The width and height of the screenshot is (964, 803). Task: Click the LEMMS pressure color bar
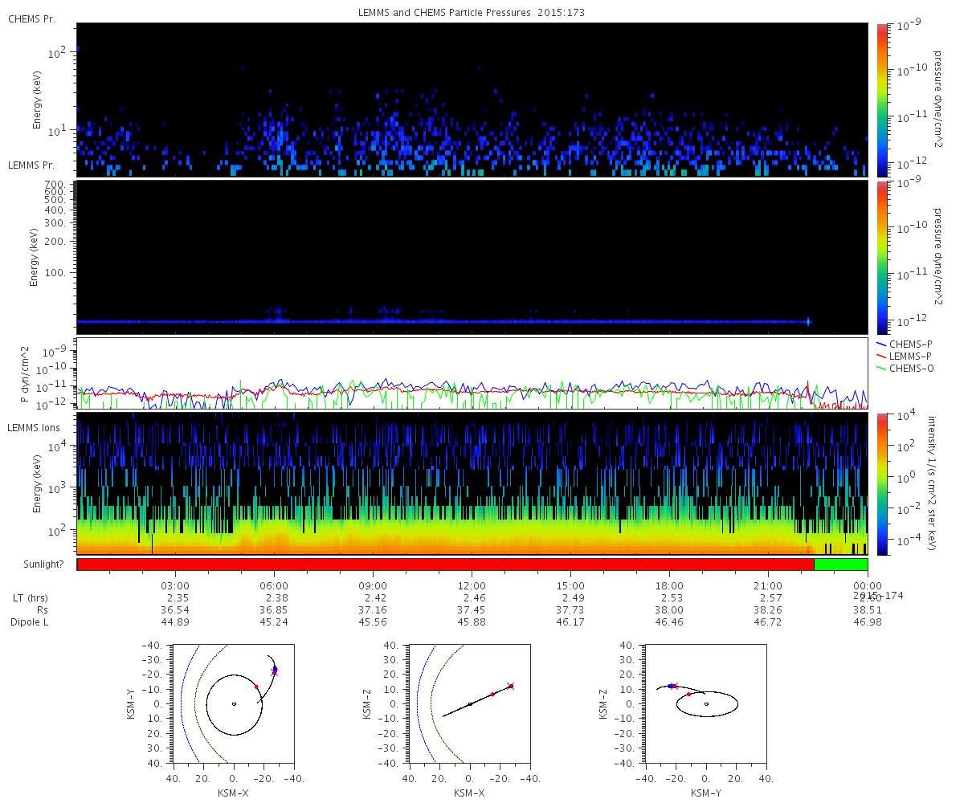point(881,257)
